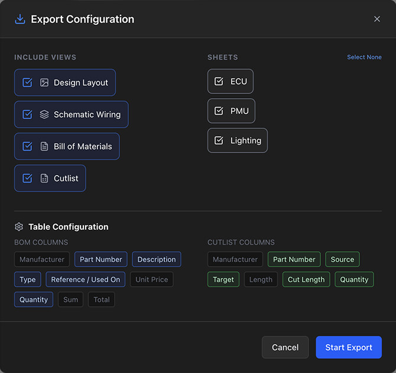
Task: Toggle the Source column chip
Action: coord(342,260)
